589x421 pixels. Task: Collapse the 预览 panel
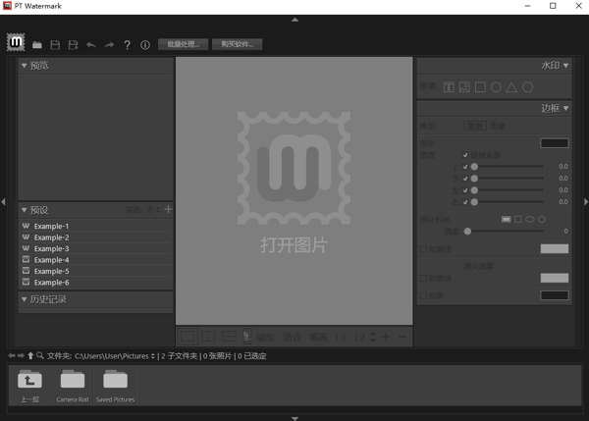[x=25, y=66]
